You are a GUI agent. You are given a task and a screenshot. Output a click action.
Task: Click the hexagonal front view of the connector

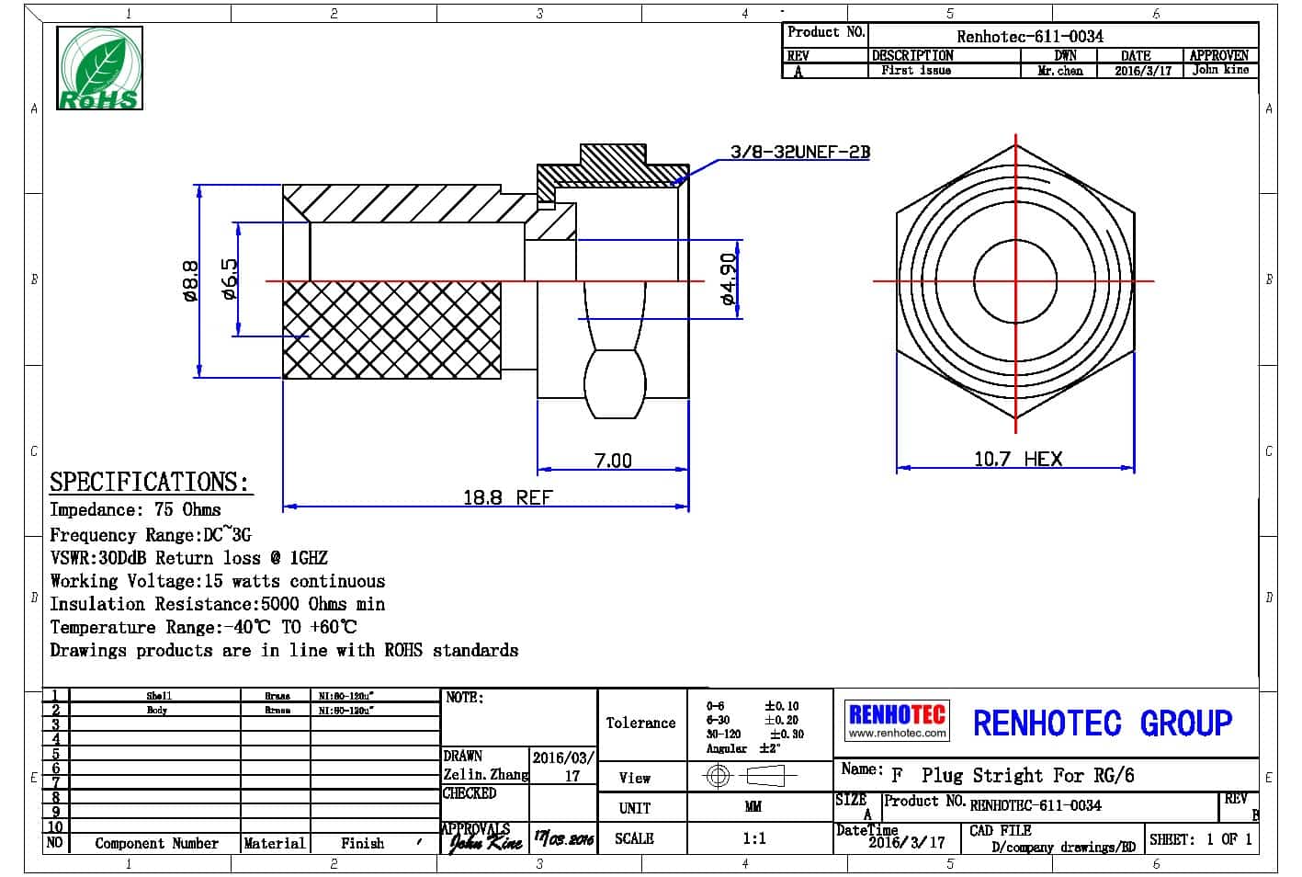(x=1014, y=281)
